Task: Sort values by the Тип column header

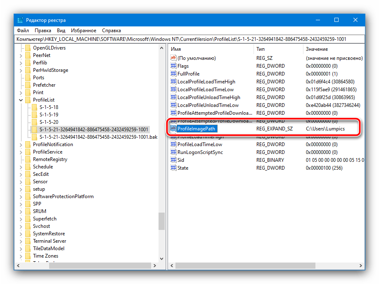Action: [x=261, y=49]
